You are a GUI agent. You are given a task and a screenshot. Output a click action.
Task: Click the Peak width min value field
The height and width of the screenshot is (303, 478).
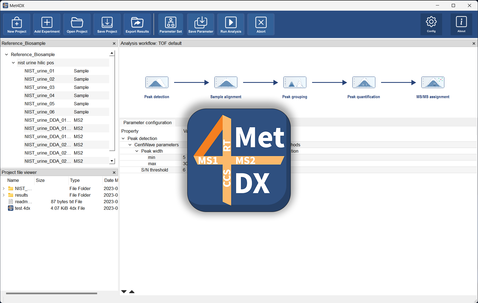point(185,157)
